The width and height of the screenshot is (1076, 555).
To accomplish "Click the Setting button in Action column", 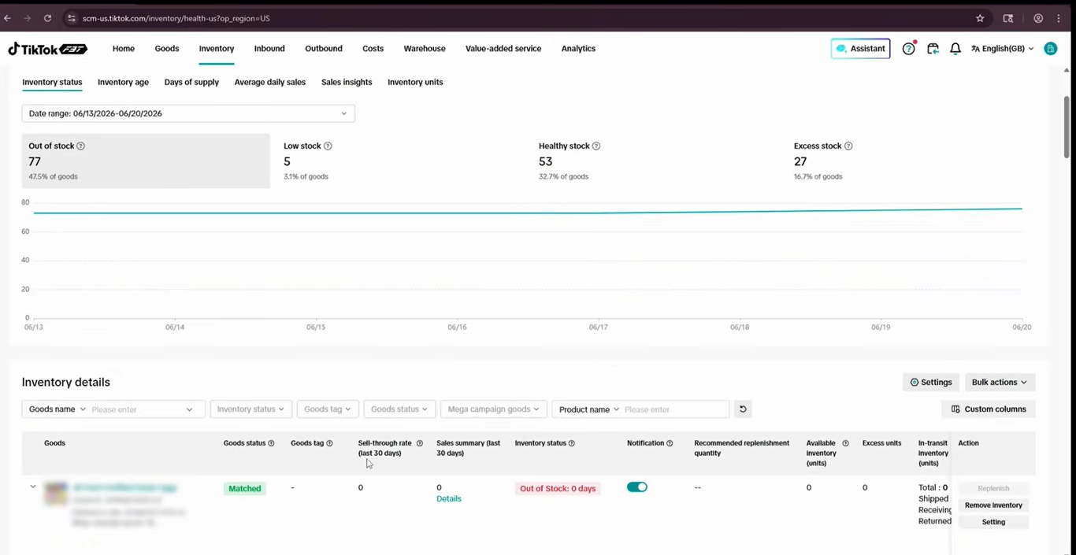I will (x=993, y=522).
